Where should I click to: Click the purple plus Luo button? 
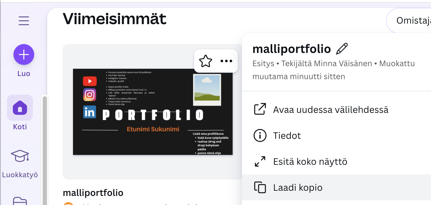click(24, 54)
